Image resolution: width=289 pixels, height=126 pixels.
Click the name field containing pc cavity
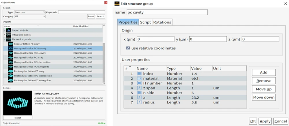pos(167,12)
